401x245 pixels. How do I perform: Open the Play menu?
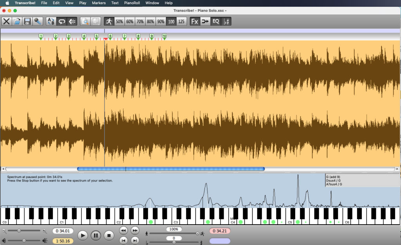[x=82, y=3]
